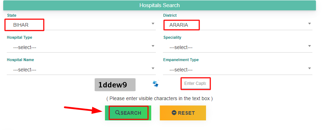This screenshot has height=130, width=322.
Task: Focus the Enter Captcha text box
Action: pos(196,84)
